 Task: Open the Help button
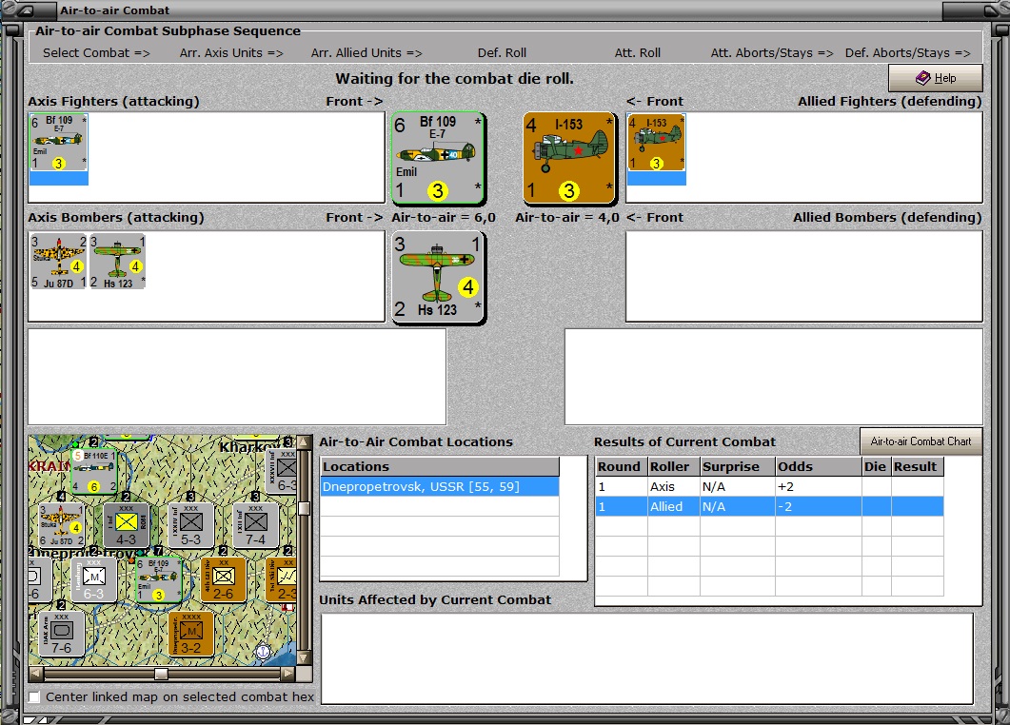pos(936,78)
